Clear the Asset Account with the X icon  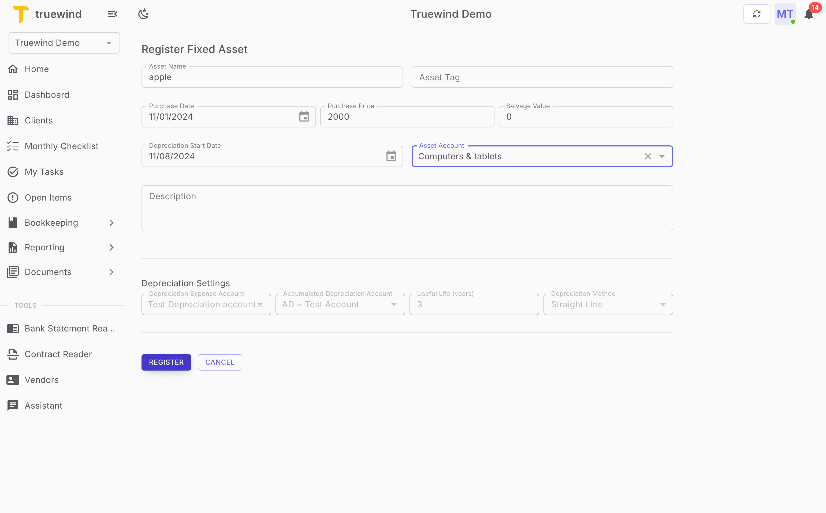tap(648, 156)
